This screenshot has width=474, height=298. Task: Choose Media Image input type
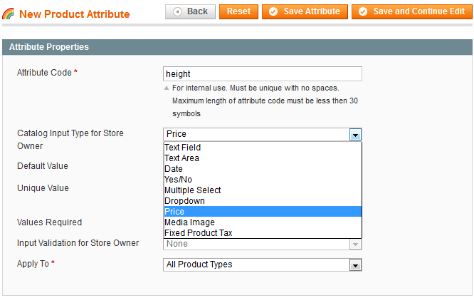coord(189,222)
